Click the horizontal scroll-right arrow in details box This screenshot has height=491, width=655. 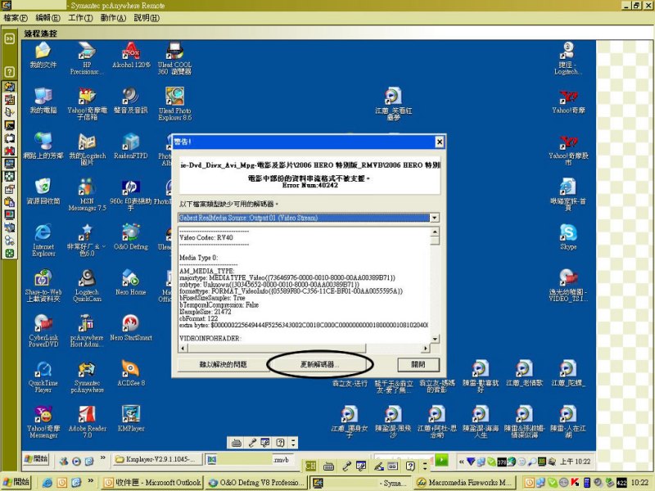425,348
